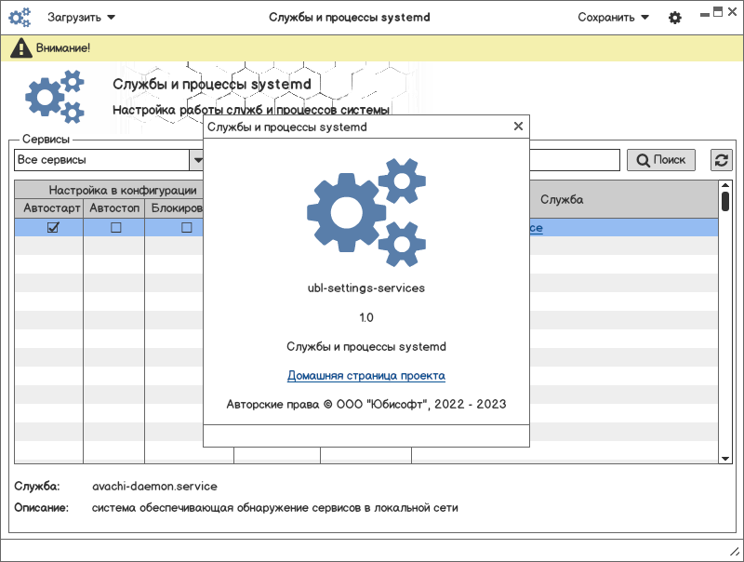This screenshot has width=744, height=562.
Task: Click the refresh services list icon
Action: [x=721, y=160]
